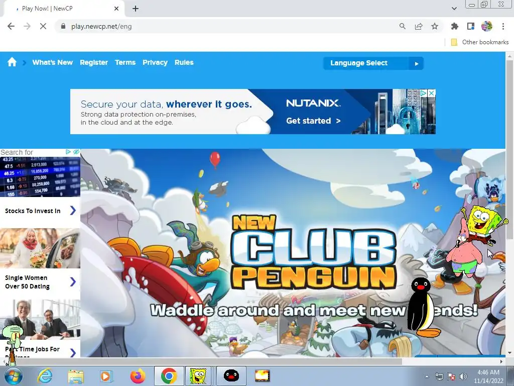Click the chevron beside Single Women Over 50
Screen dimensions: 514x386
point(73,281)
